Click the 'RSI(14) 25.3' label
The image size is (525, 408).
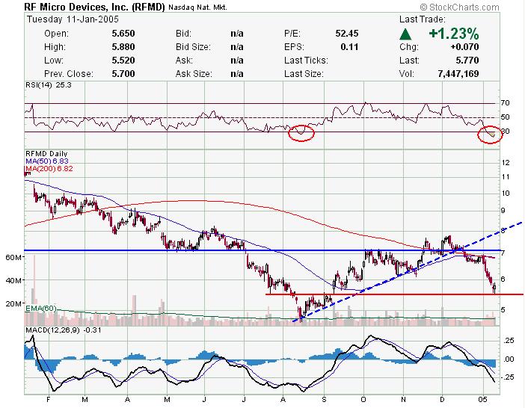coord(49,85)
